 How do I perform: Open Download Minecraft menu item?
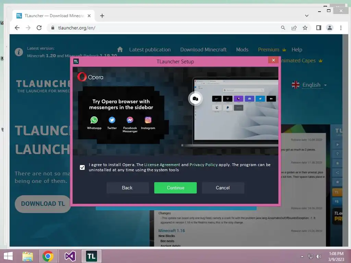(203, 50)
